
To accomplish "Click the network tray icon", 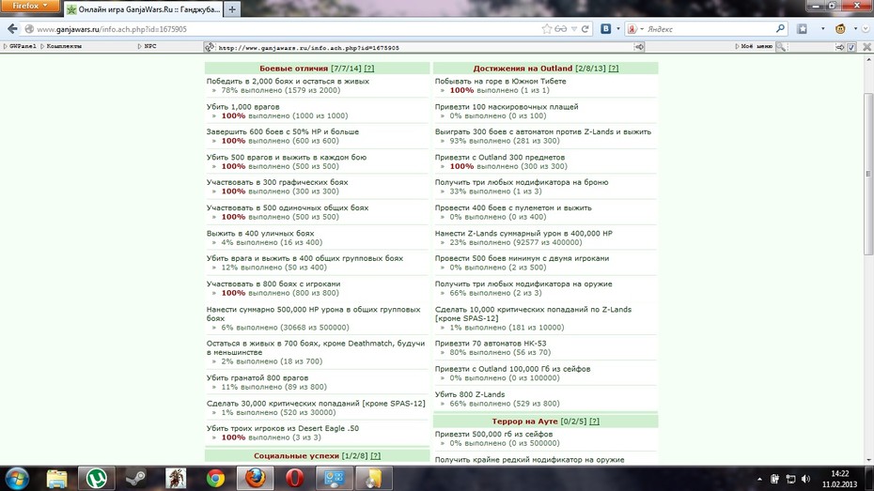I will click(x=790, y=479).
